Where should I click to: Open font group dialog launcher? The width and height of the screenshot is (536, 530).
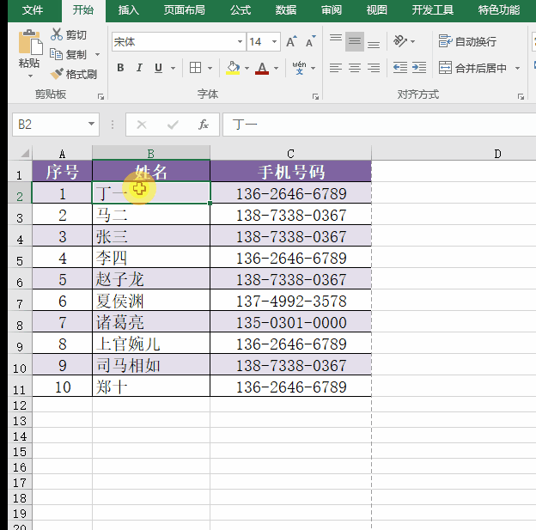tap(315, 97)
